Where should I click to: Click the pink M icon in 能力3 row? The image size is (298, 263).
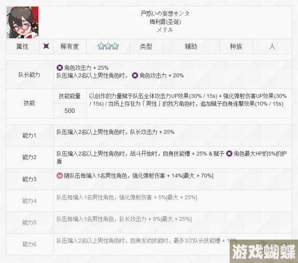tap(60, 176)
